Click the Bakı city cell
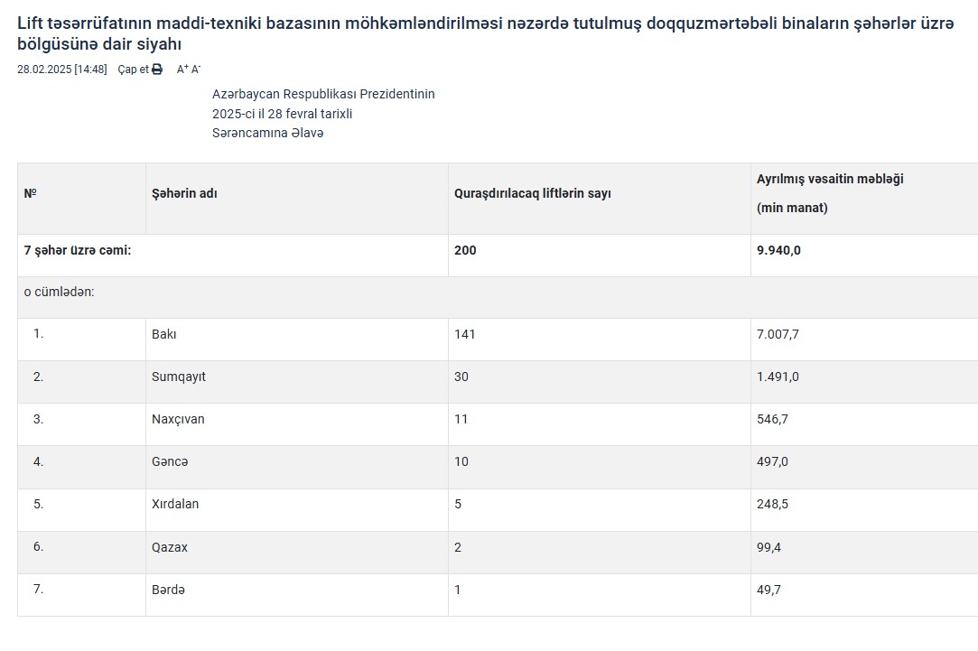The width and height of the screenshot is (978, 651). [x=164, y=334]
